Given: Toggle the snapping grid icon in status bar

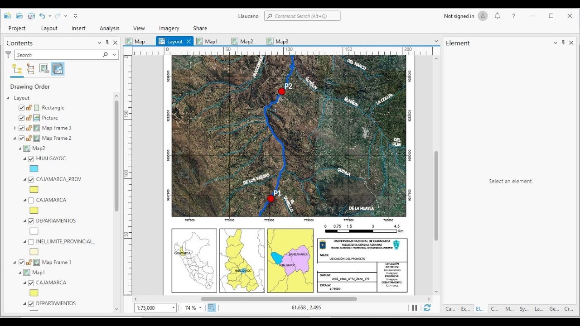Looking at the screenshot, I should (x=212, y=308).
